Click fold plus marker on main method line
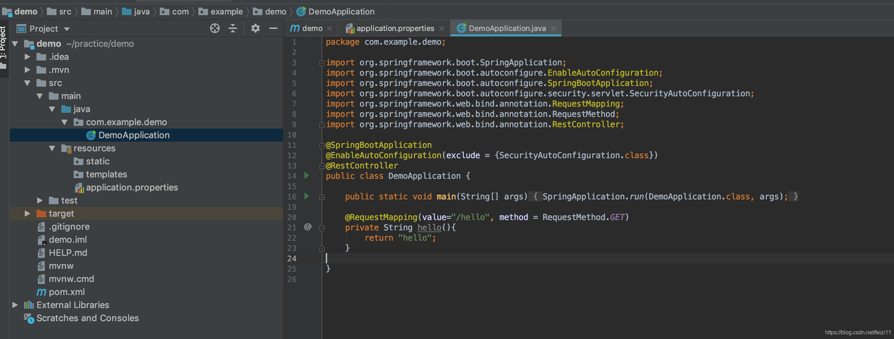This screenshot has width=894, height=339. click(322, 197)
